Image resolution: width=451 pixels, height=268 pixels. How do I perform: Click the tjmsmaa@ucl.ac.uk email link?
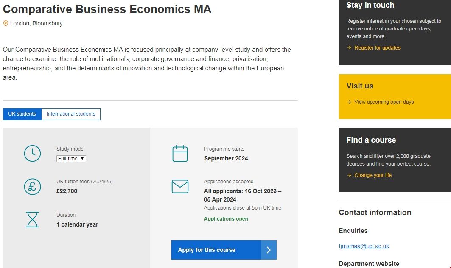tap(364, 246)
